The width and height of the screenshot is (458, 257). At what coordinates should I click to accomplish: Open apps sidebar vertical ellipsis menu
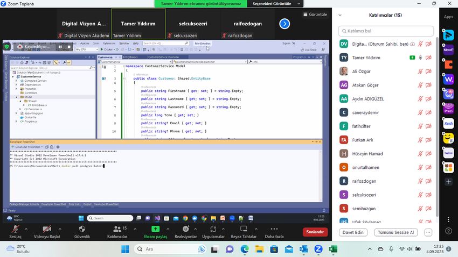(449, 219)
